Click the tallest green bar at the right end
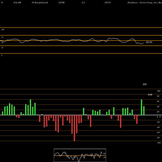Screen dimensions: 162x162 coord(142,107)
